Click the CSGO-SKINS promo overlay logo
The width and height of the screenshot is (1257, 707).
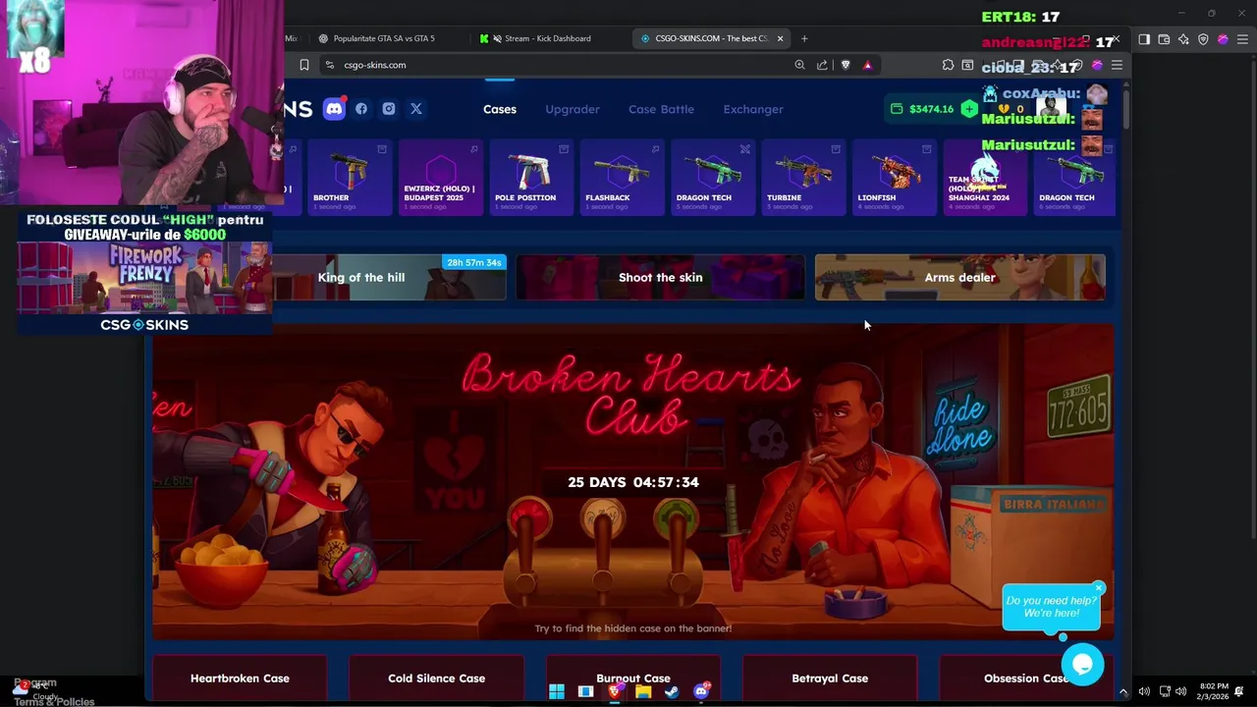(x=144, y=325)
